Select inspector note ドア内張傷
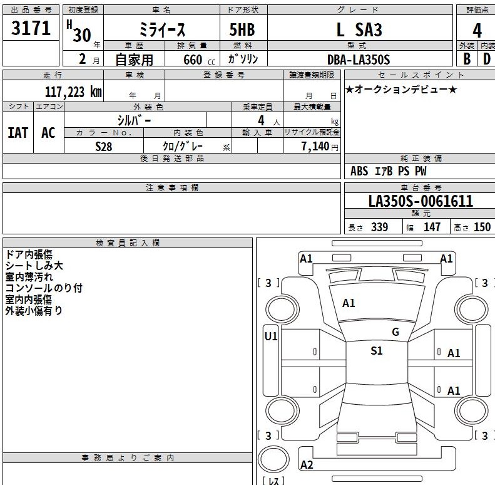 (x=29, y=254)
